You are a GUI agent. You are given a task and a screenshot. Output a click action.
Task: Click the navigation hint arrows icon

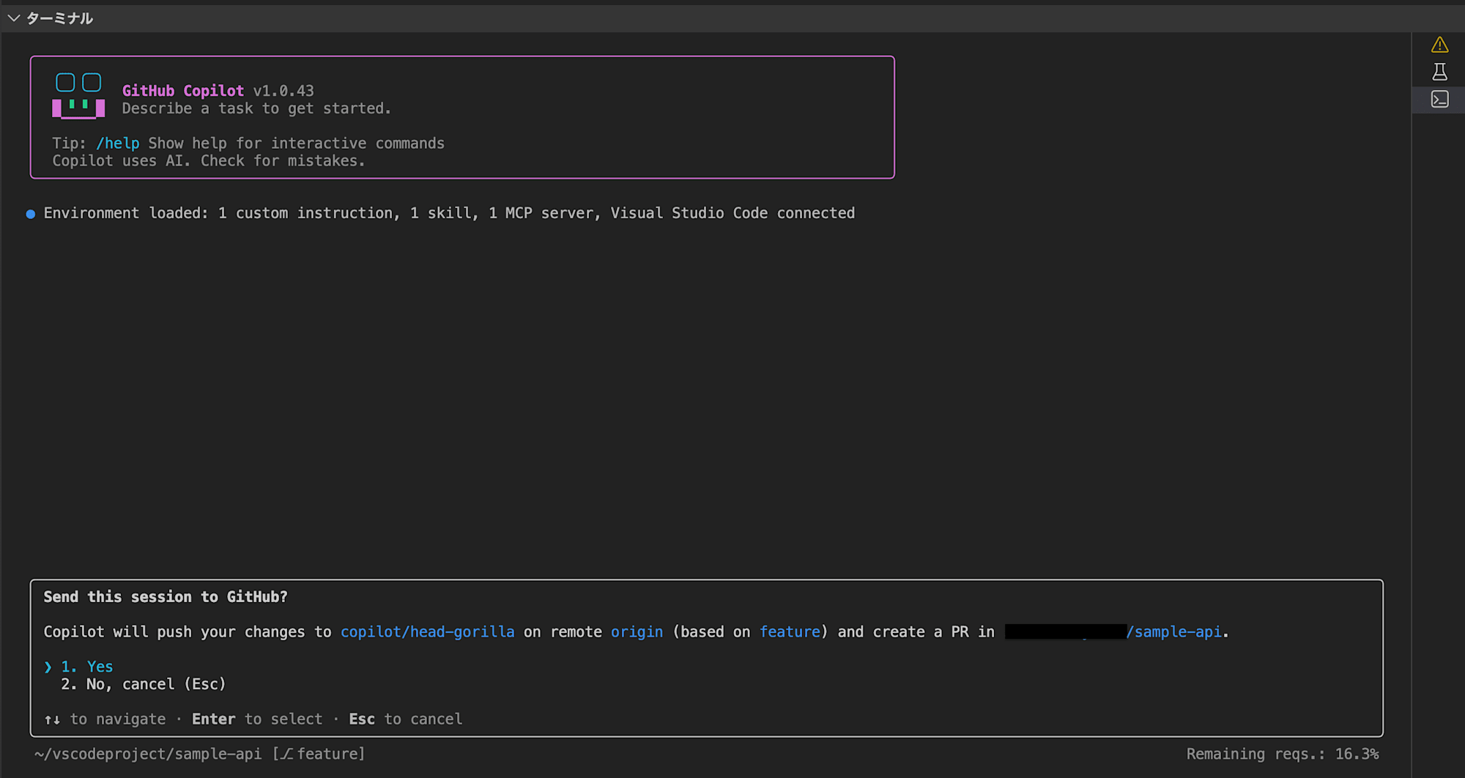pos(52,719)
